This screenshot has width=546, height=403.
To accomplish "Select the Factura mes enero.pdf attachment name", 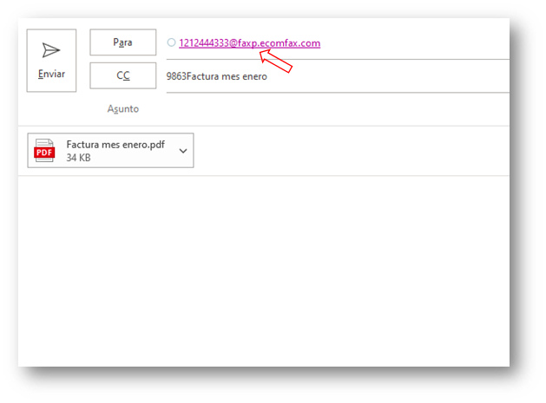I will coord(115,145).
